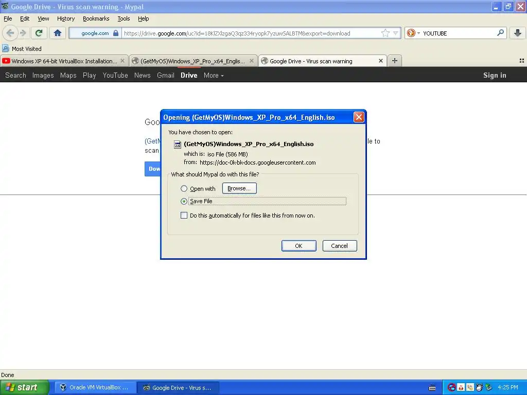
Task: Select the Google Drive Virus scan warning tab
Action: [322, 61]
